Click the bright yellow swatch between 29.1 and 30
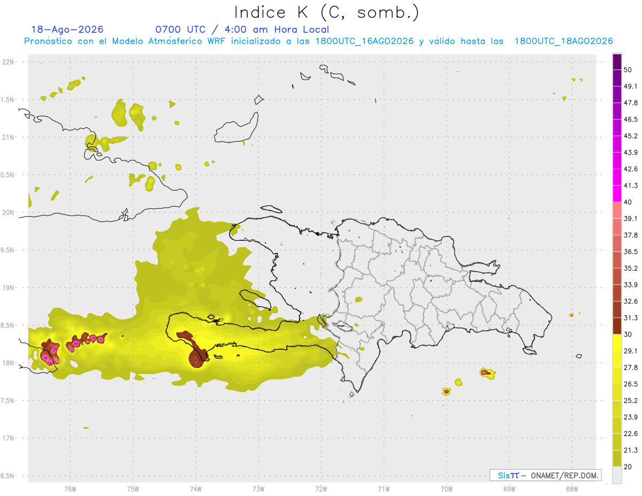Image resolution: width=642 pixels, height=496 pixels. click(617, 342)
